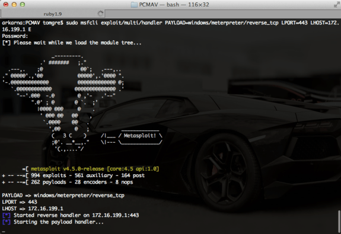Click the text 'Please wait while we load the module tree...'
Viewport: 341px width, 234px height.
[78, 43]
